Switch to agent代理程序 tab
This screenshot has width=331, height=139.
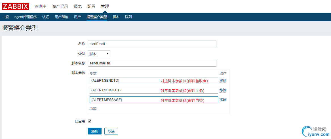click(x=26, y=17)
